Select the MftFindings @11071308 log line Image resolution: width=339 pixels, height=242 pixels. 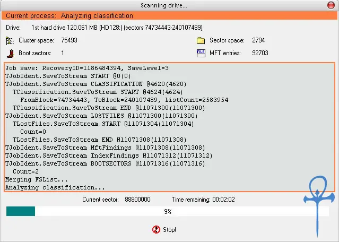point(105,148)
